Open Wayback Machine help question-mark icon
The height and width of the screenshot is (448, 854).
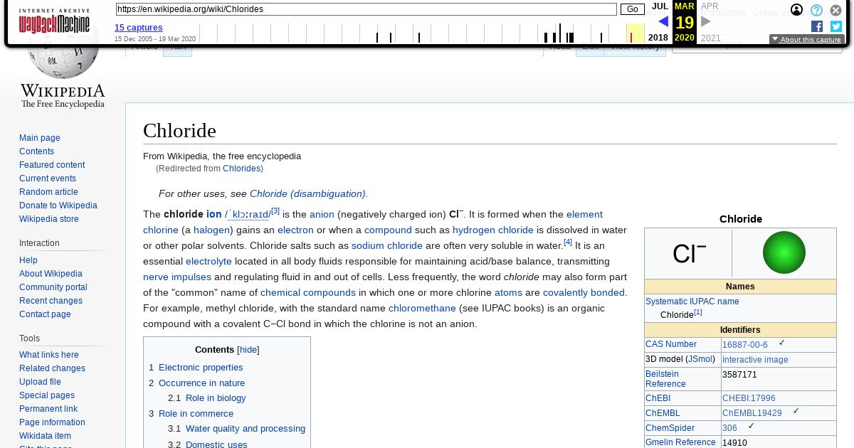coord(817,10)
